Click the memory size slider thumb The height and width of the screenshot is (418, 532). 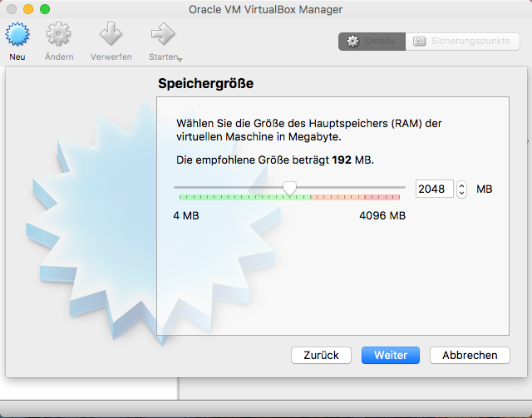(290, 189)
